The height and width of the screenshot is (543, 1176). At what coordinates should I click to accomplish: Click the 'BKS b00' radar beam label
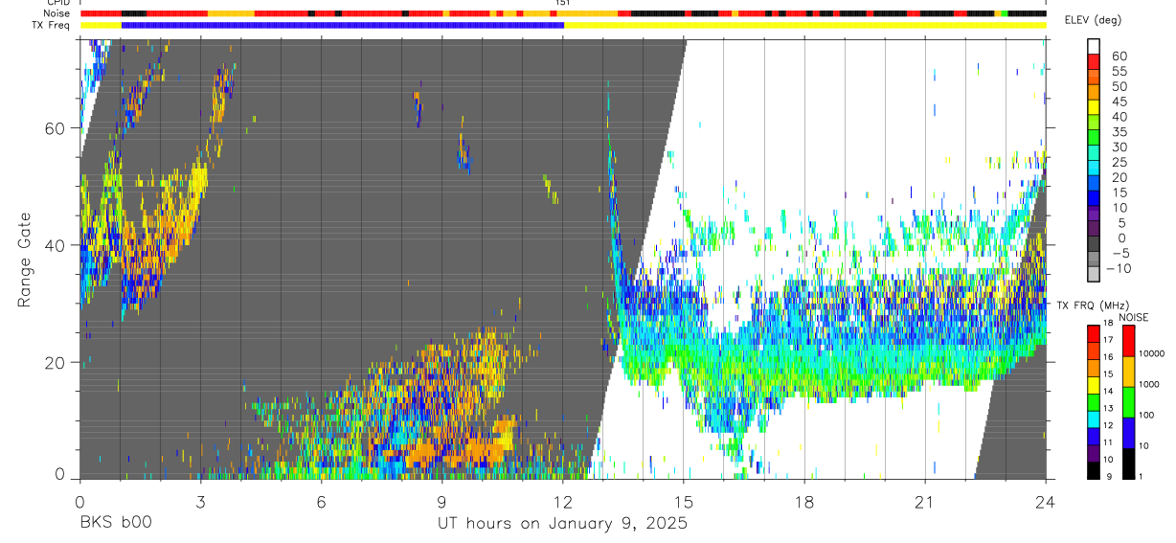pos(114,524)
